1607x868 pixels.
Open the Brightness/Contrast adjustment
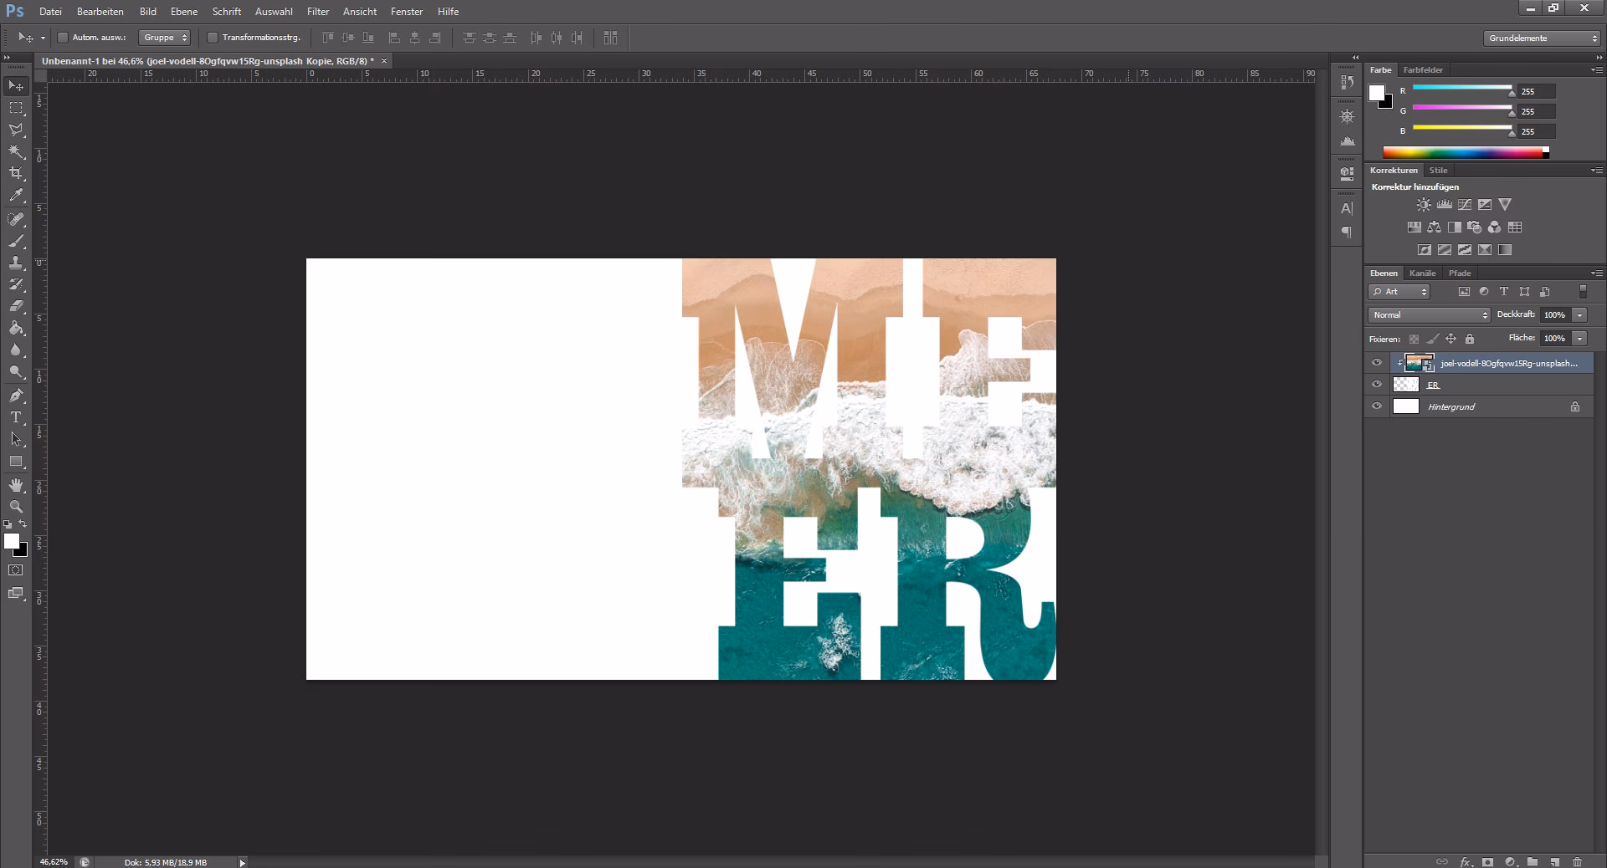click(1424, 204)
